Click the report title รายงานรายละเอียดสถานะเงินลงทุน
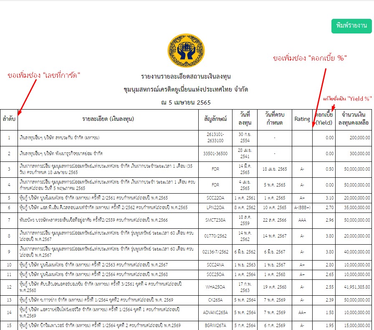Screen dimensions: 374x330 click(186, 77)
